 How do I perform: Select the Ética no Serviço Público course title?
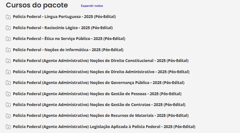pyautogui.click(x=69, y=38)
